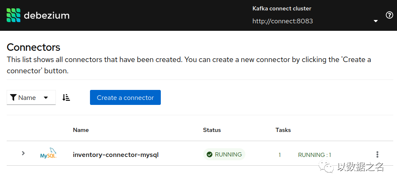The height and width of the screenshot is (184, 397).
Task: Click the Name column header
Action: [x=81, y=130]
